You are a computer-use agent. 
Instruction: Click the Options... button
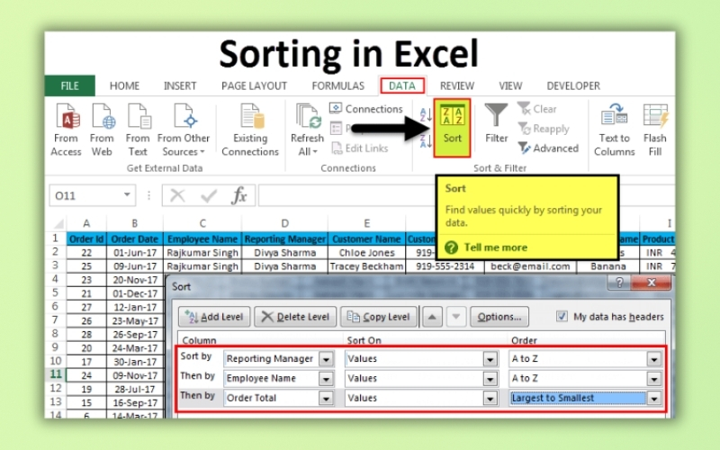click(x=499, y=317)
